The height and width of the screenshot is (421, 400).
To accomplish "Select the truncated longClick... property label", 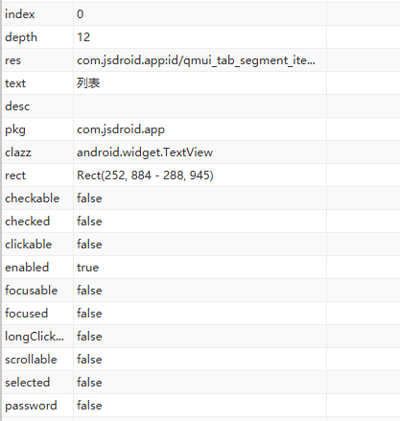I will [35, 337].
